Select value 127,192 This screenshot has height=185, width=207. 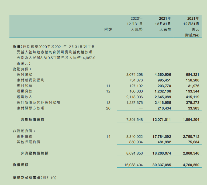[x=136, y=86]
